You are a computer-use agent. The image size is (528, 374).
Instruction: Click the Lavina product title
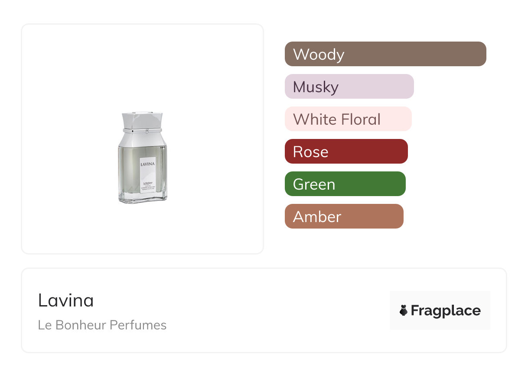(66, 300)
